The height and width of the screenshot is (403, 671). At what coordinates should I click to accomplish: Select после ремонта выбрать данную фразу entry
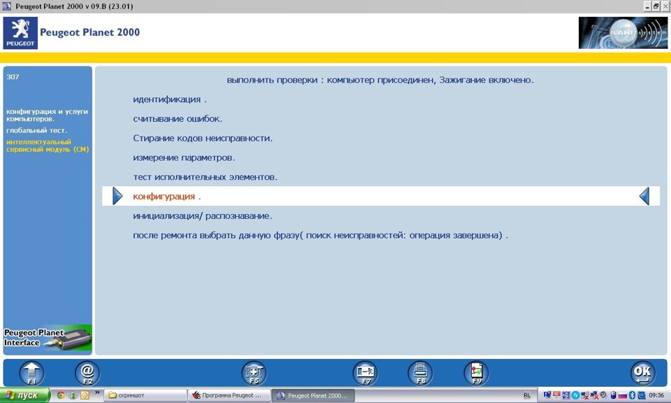(x=321, y=235)
